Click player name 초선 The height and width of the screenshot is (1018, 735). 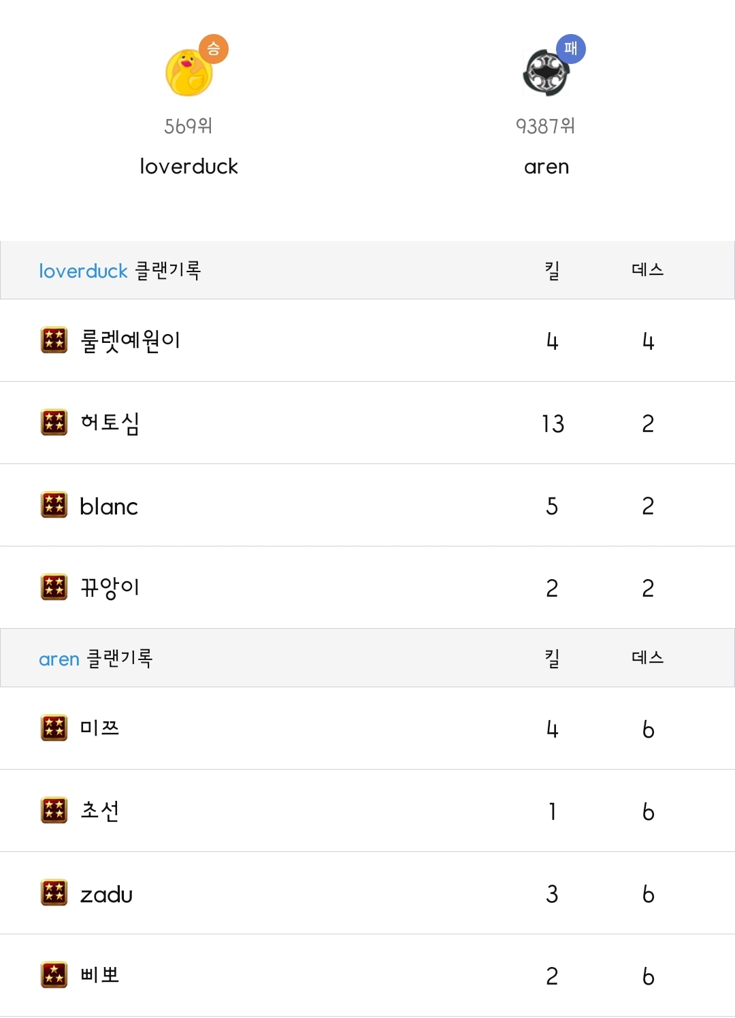pos(99,810)
